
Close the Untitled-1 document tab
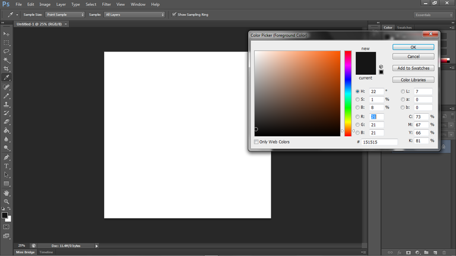click(x=66, y=24)
